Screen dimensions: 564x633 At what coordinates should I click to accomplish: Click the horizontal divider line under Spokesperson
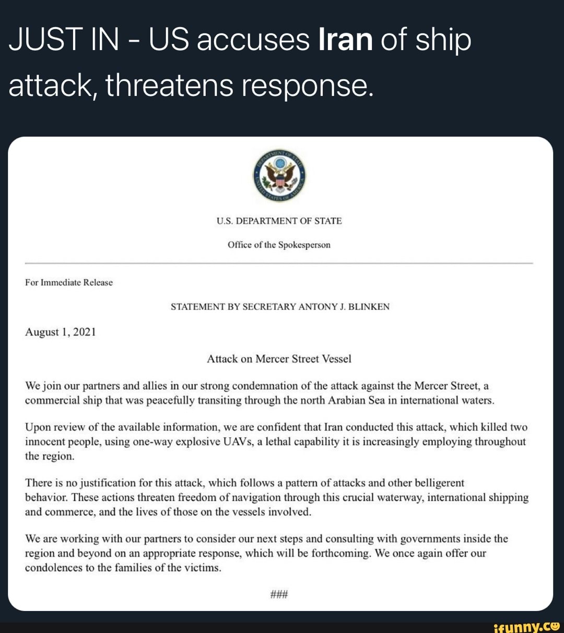(279, 264)
